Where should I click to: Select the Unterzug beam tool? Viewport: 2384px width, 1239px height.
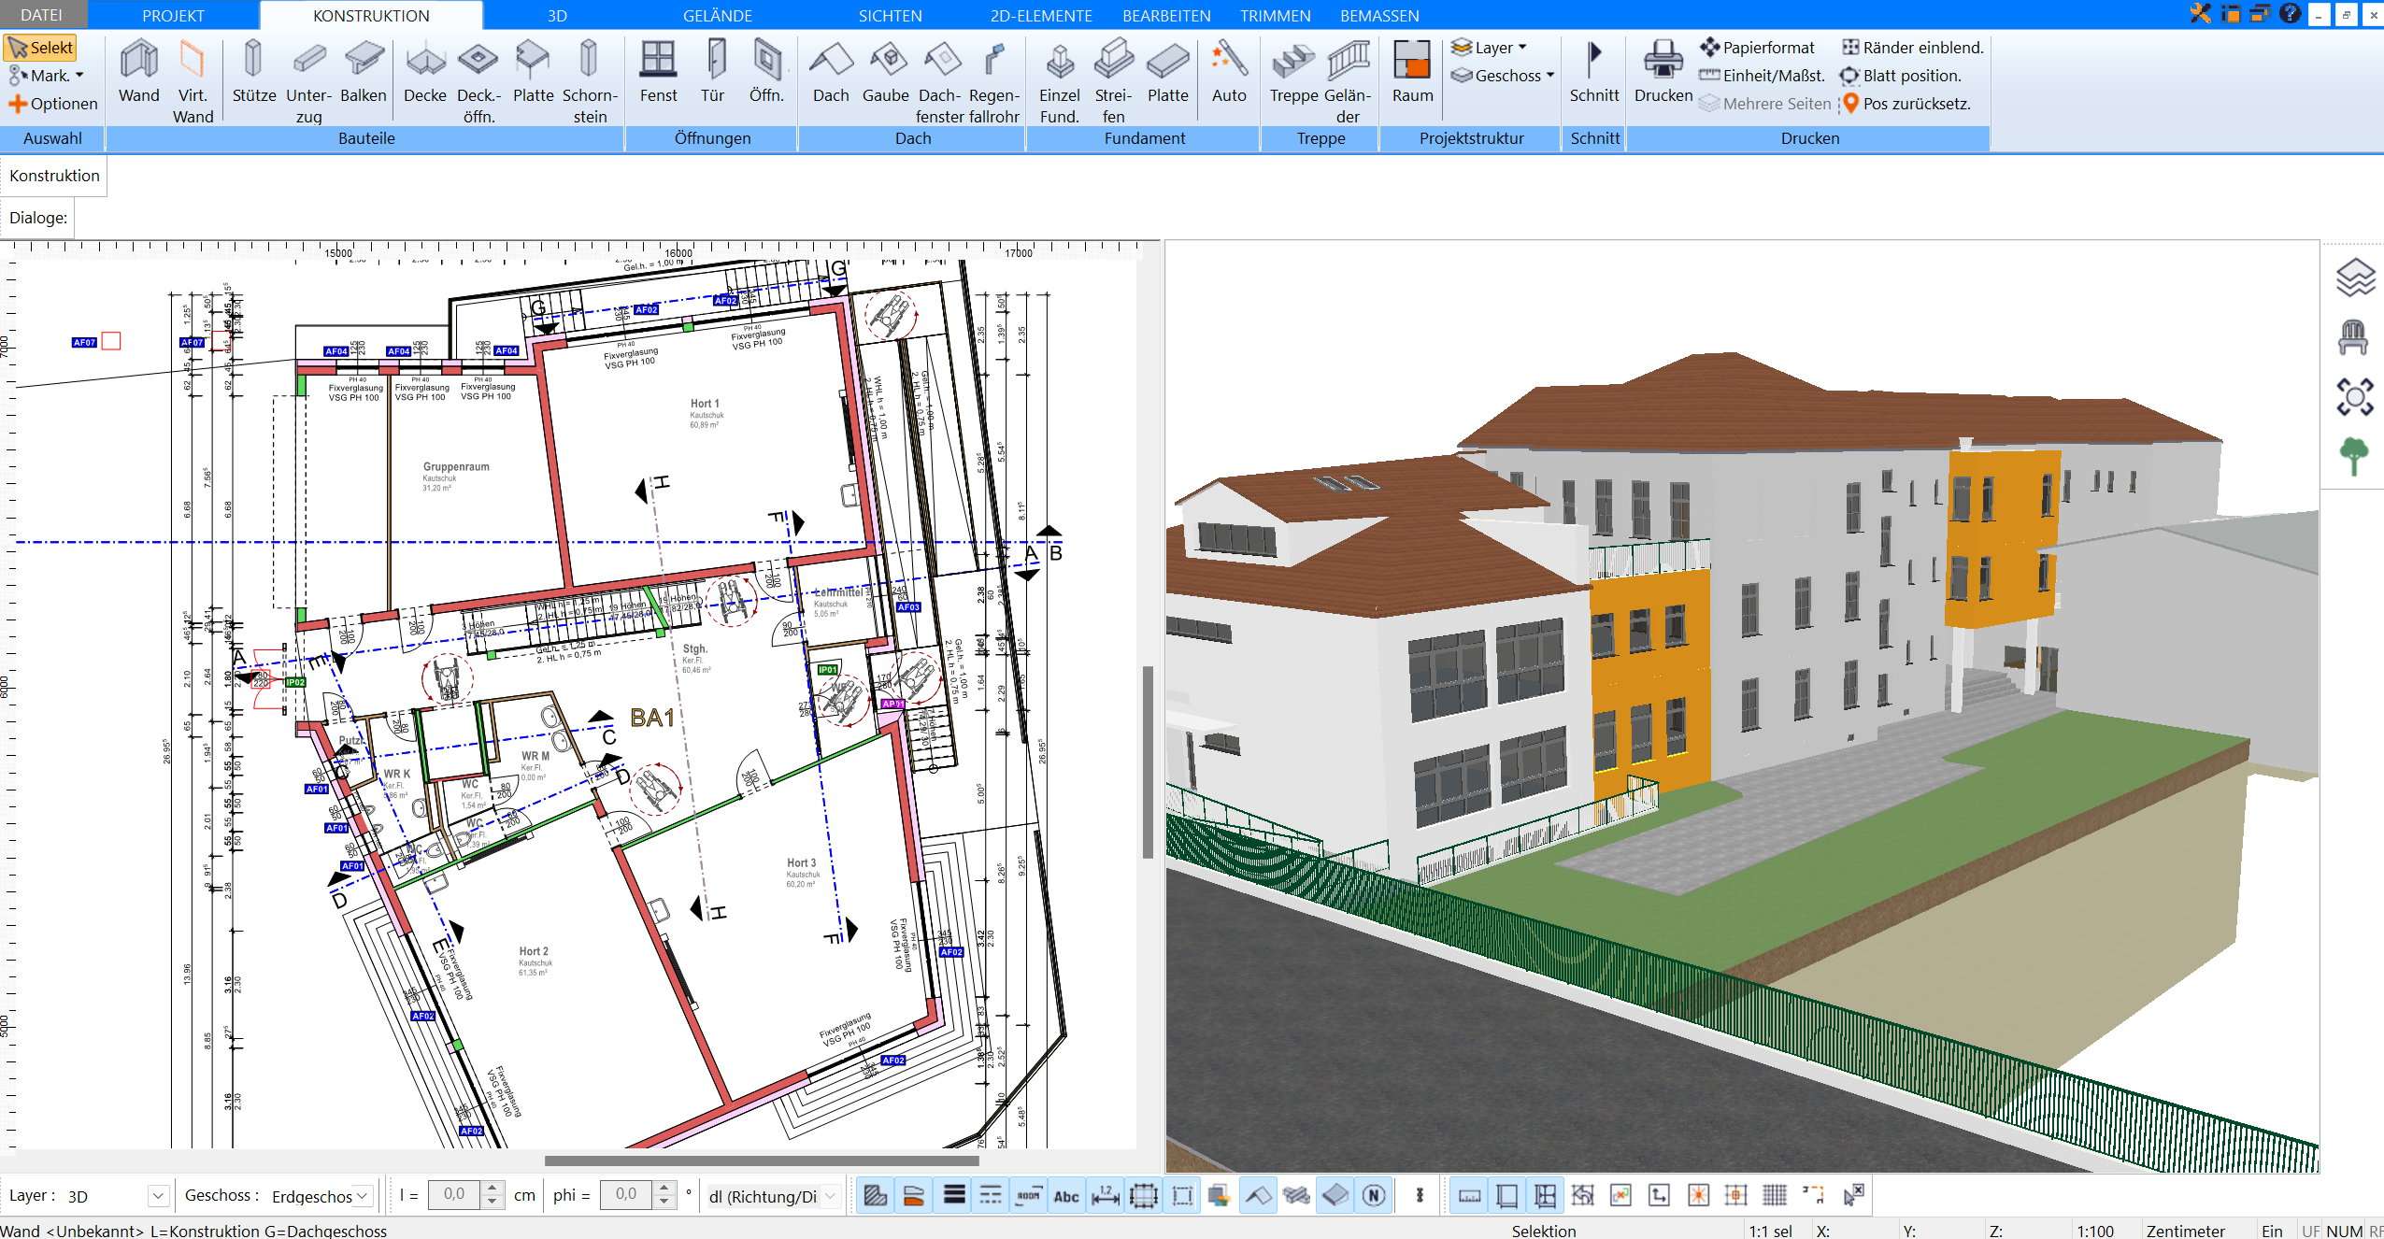click(308, 81)
